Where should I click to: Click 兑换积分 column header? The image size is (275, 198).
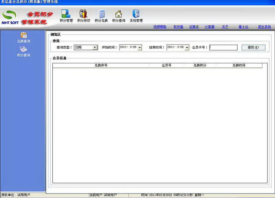200,65
